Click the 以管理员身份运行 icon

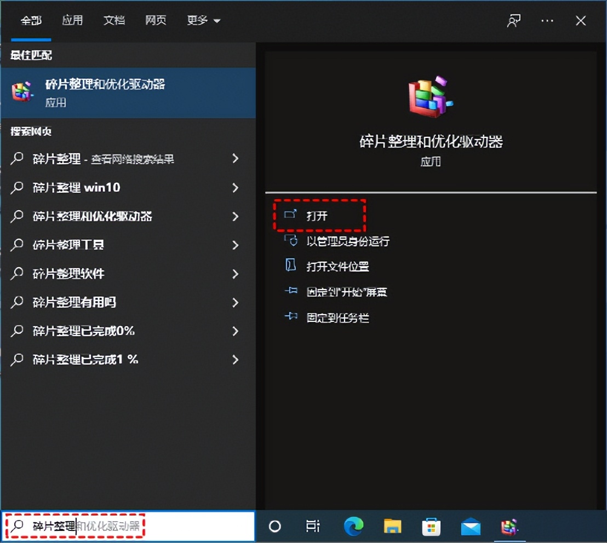tap(291, 241)
